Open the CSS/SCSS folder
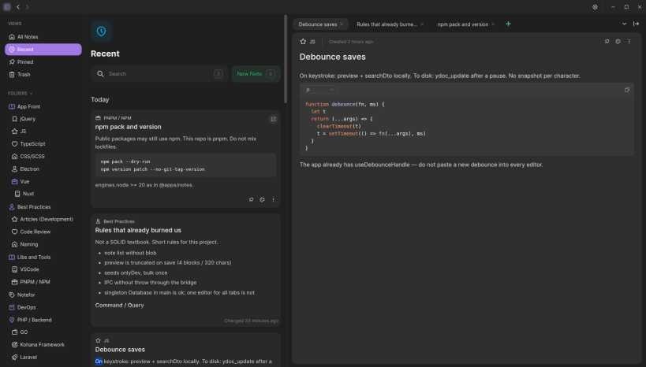Screen dimensions: 646x367 44,157
